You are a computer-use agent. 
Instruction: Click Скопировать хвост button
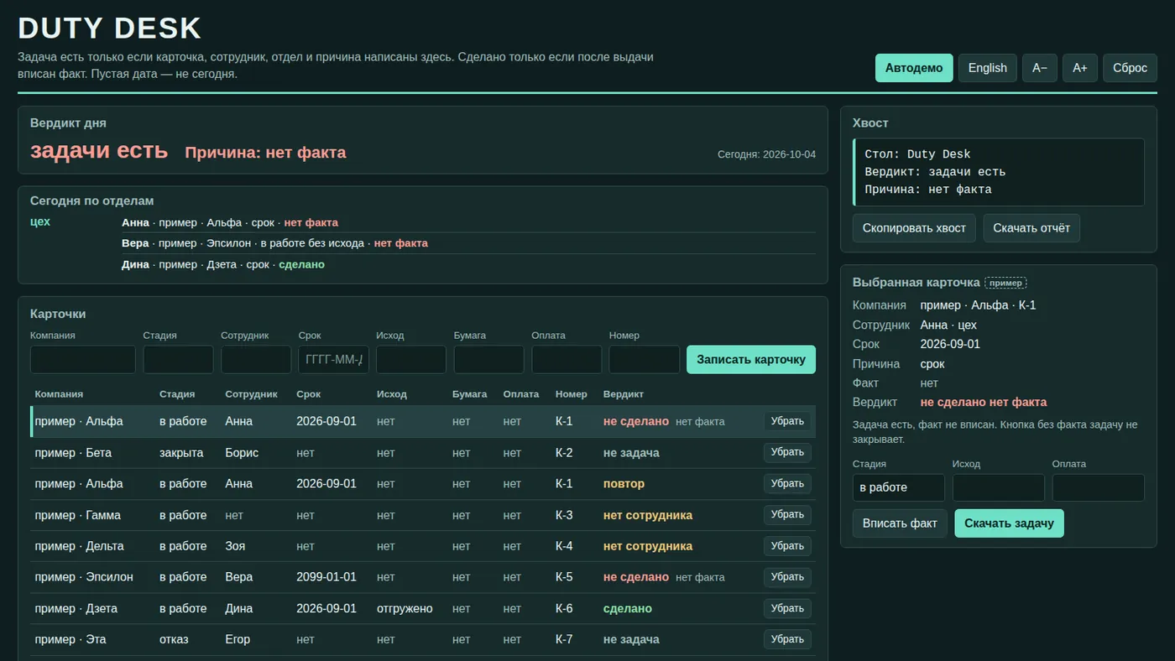coord(914,228)
